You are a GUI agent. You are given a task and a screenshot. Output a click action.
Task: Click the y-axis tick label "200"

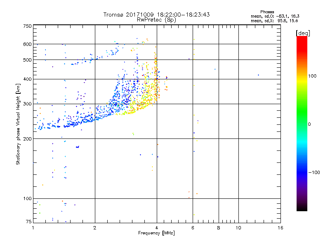pyautogui.click(x=27, y=139)
